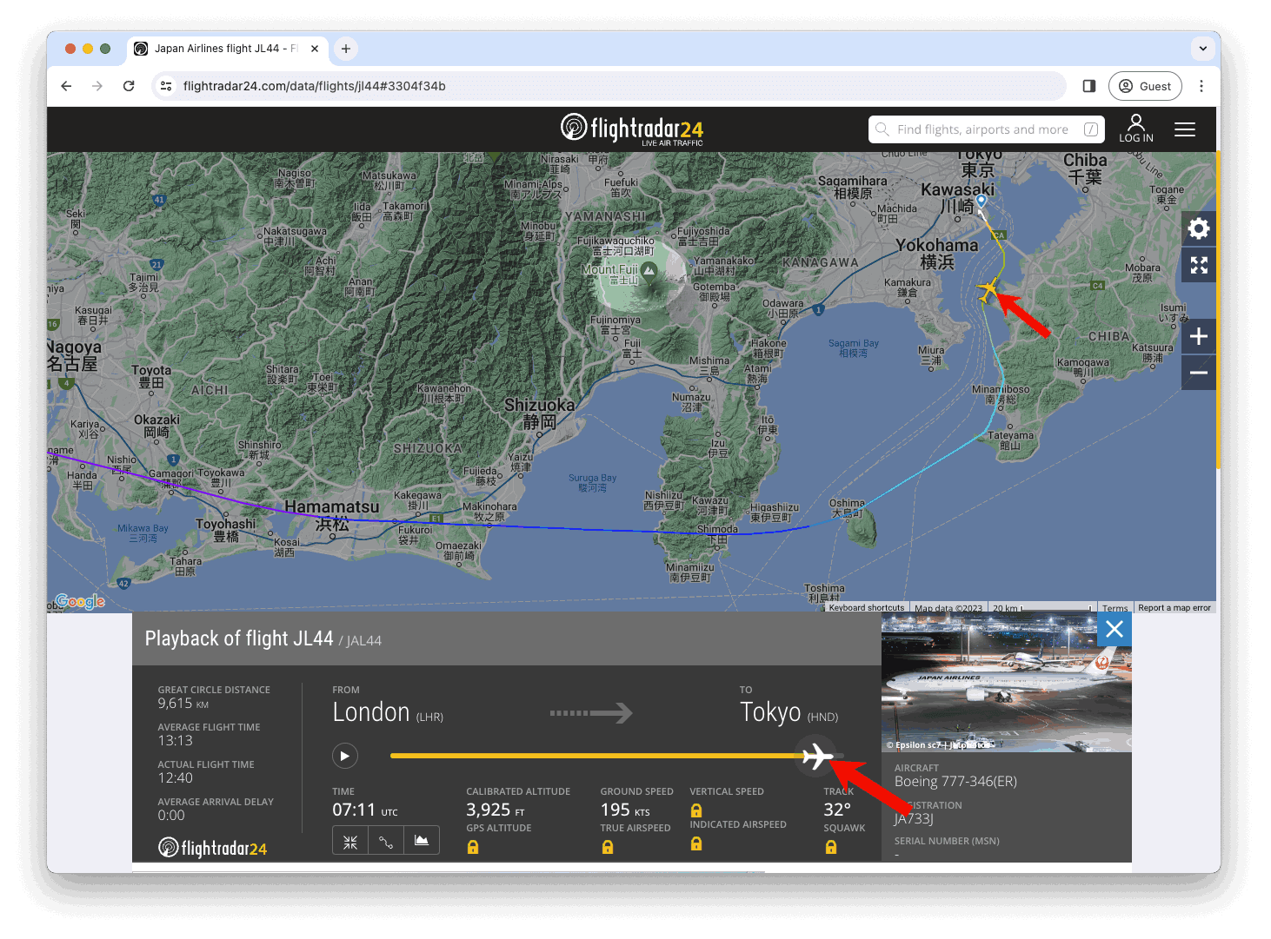The width and height of the screenshot is (1271, 939).
Task: Click the LOG IN button
Action: coord(1135,129)
